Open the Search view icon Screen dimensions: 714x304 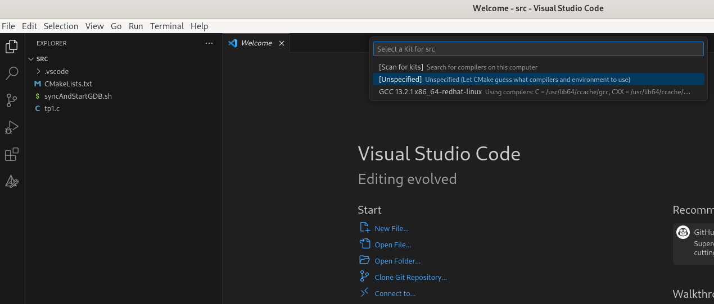coord(12,73)
